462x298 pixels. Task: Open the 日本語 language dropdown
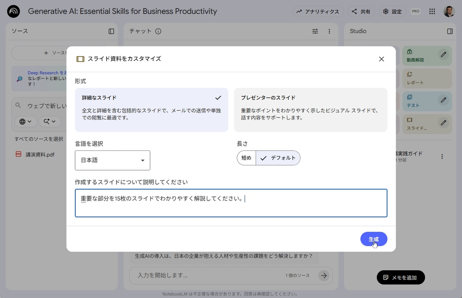[112, 160]
